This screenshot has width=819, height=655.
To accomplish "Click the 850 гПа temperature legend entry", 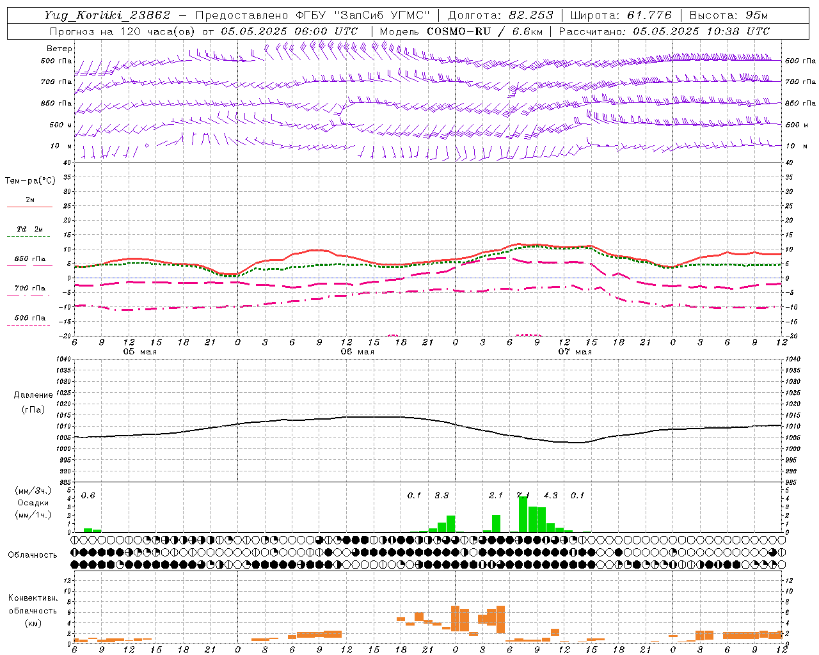I will 30,259.
